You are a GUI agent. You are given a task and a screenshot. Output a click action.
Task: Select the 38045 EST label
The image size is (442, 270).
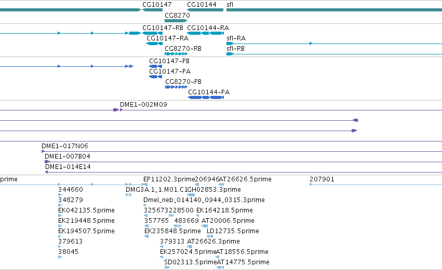(68, 252)
